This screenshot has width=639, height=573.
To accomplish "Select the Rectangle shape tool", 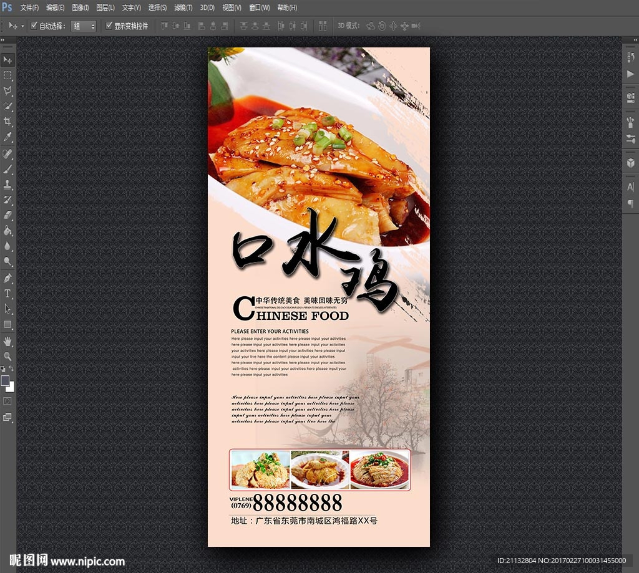I will click(7, 324).
